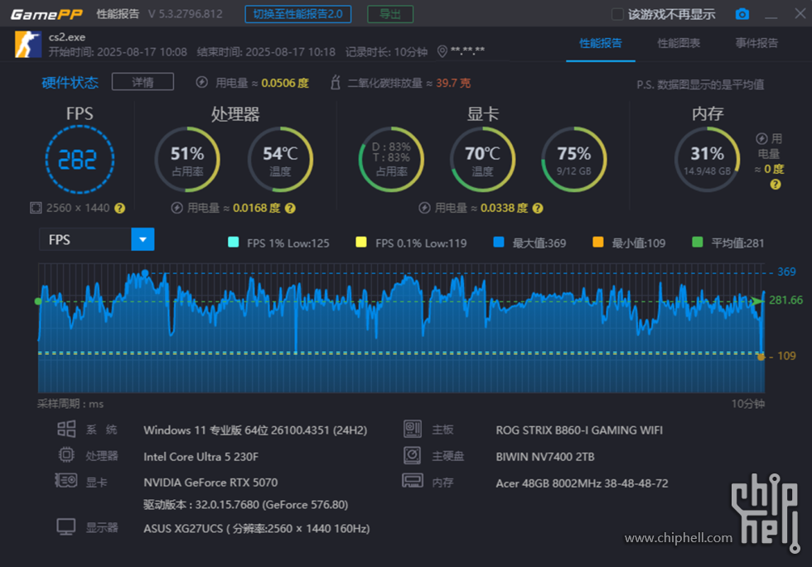Click the Intel Core Ultra 5 230F text
This screenshot has height=567, width=812.
click(x=201, y=457)
